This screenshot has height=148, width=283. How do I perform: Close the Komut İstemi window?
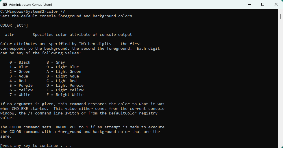(x=276, y=4)
